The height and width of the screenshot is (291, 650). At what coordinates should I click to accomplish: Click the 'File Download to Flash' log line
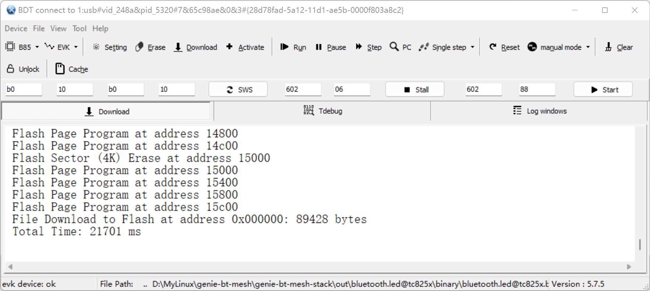[189, 219]
